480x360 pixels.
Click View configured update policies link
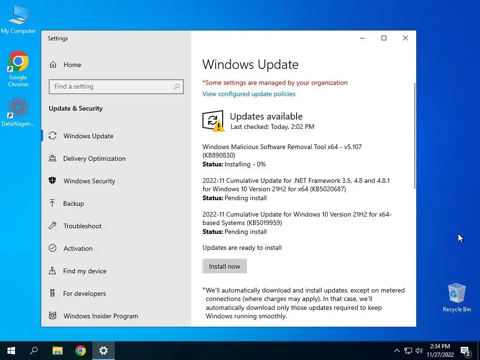[249, 94]
